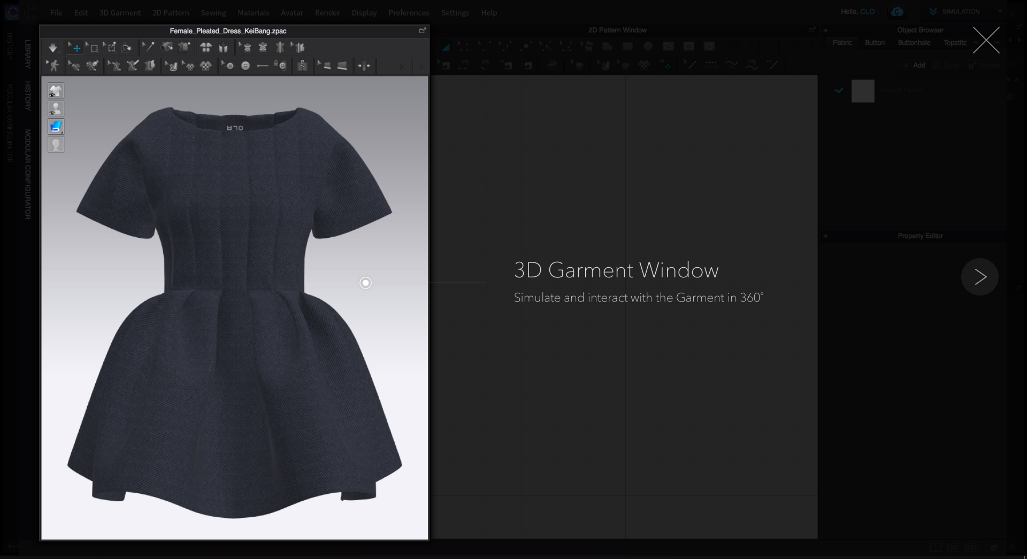This screenshot has height=559, width=1027.
Task: Activate the Tack pin-needle tool
Action: click(148, 48)
